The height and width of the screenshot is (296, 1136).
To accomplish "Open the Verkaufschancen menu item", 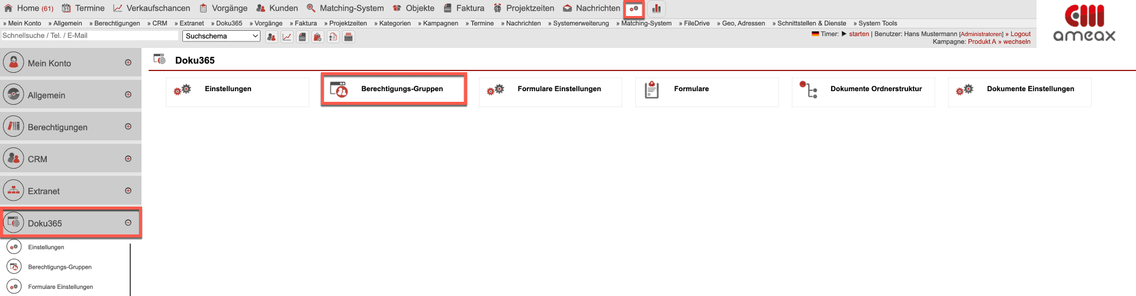I will (157, 8).
